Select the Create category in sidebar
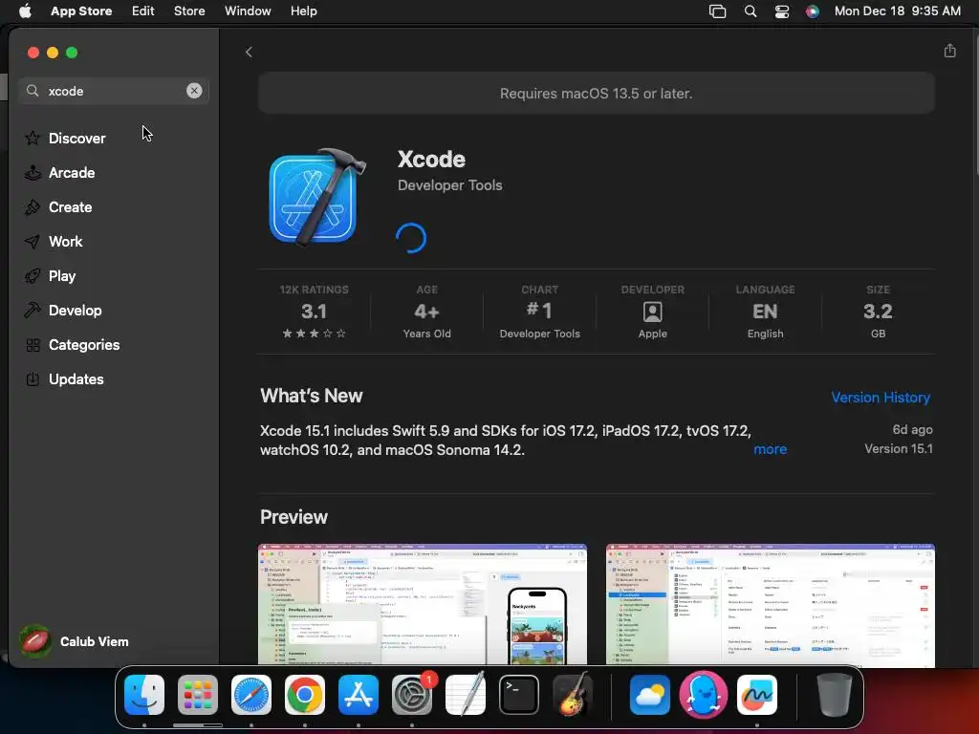 tap(58, 207)
